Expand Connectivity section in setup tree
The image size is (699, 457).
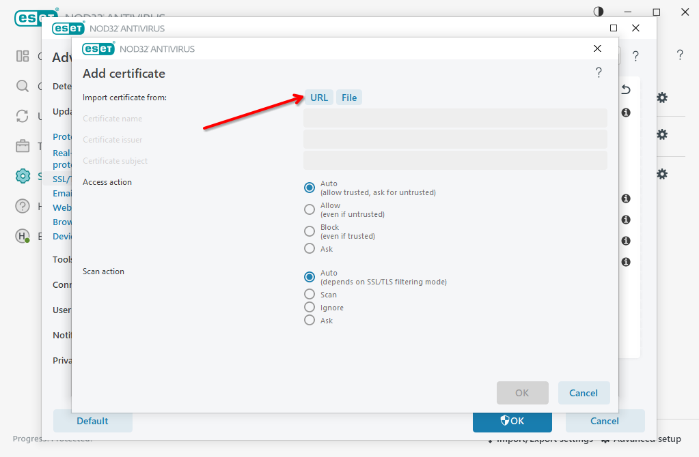pyautogui.click(x=62, y=284)
